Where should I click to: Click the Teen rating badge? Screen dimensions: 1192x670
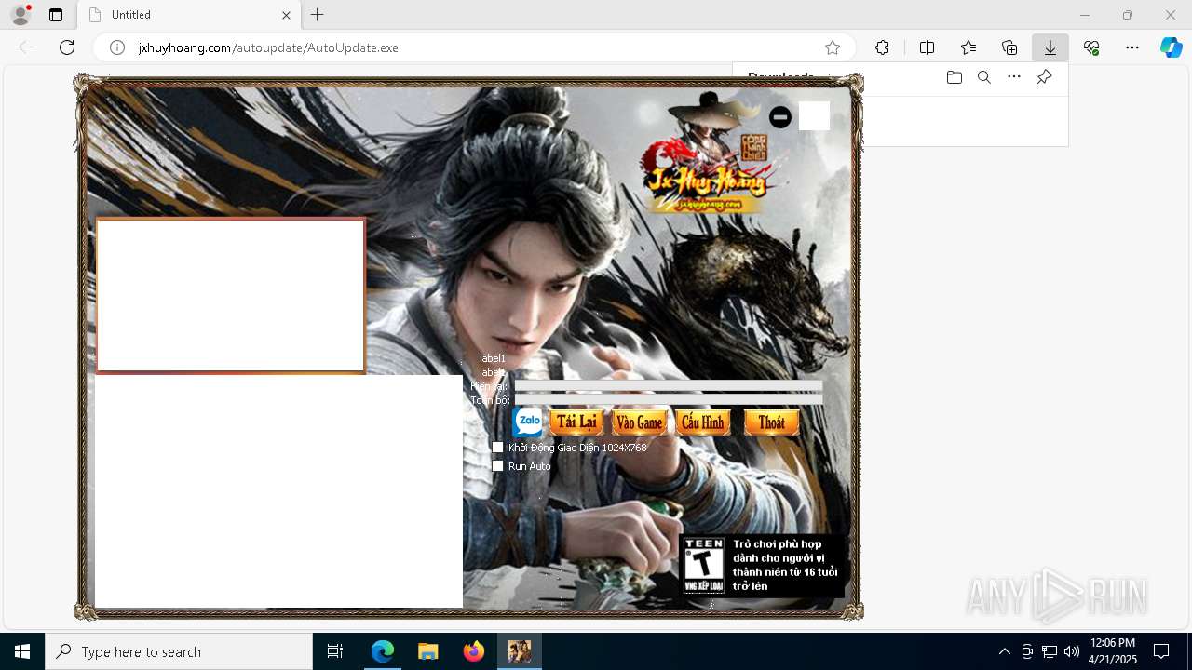pyautogui.click(x=704, y=565)
